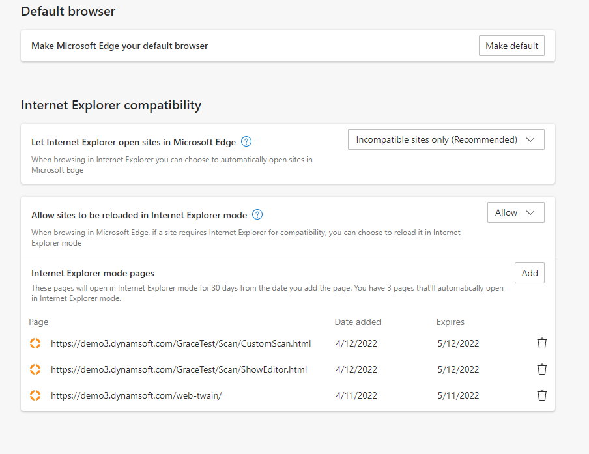Viewport: 589px width, 454px height.
Task: Click help icon beside Allow sites to be reloaded
Action: [257, 215]
